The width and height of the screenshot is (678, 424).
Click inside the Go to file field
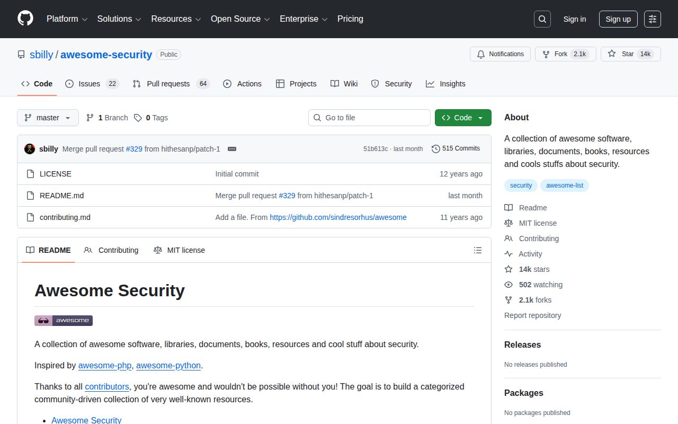[369, 118]
